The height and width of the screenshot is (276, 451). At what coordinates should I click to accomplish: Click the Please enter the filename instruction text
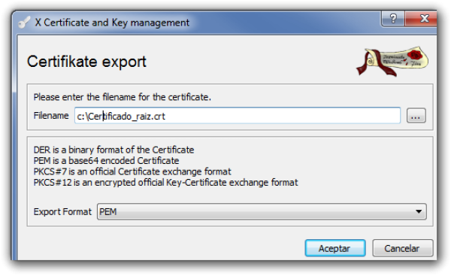[122, 97]
